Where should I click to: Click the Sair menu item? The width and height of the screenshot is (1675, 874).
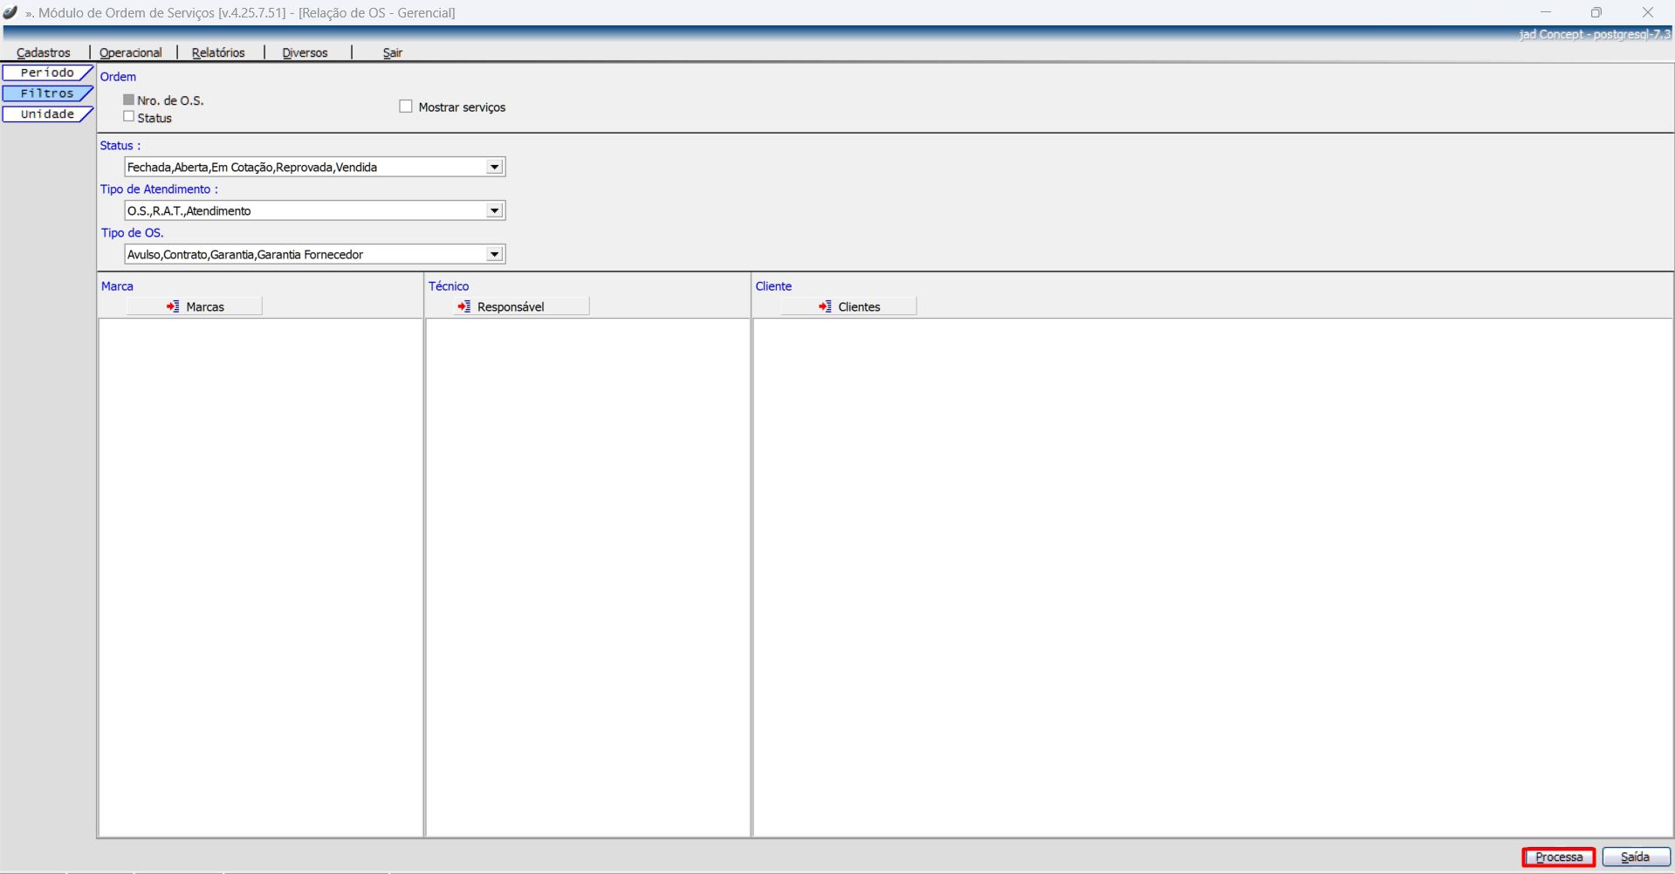coord(393,52)
